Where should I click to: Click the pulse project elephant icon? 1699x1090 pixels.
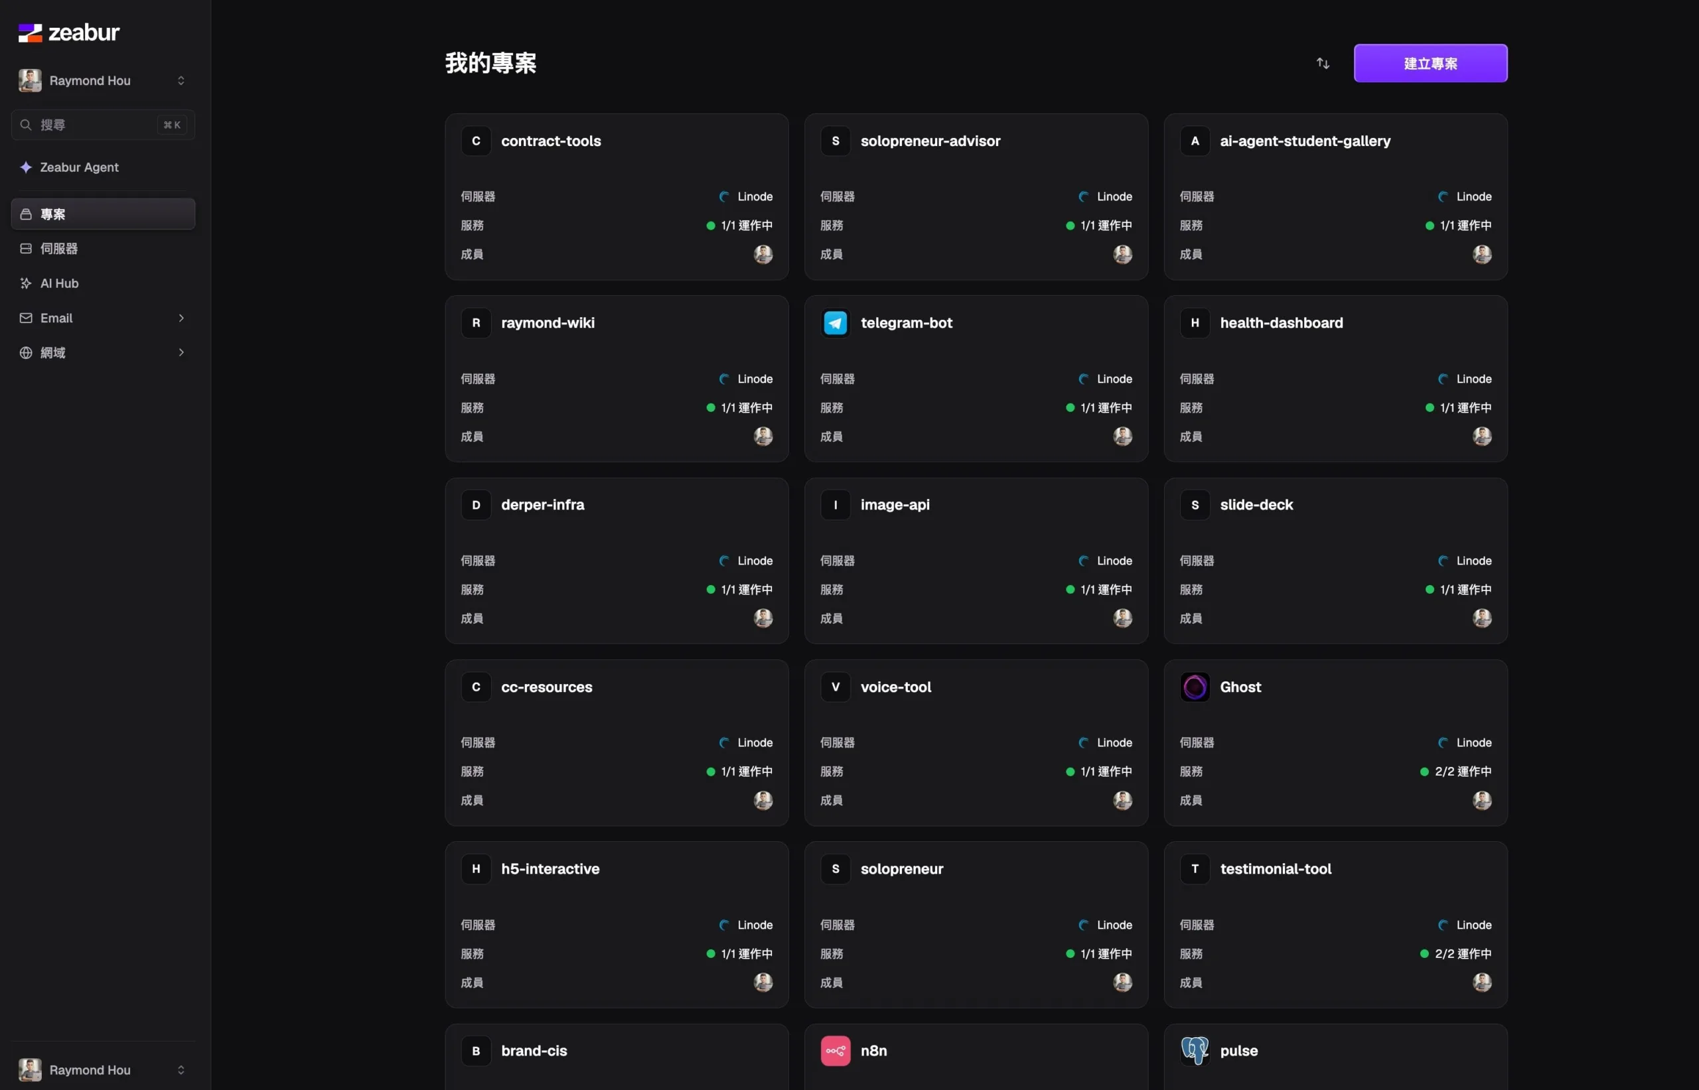coord(1194,1050)
